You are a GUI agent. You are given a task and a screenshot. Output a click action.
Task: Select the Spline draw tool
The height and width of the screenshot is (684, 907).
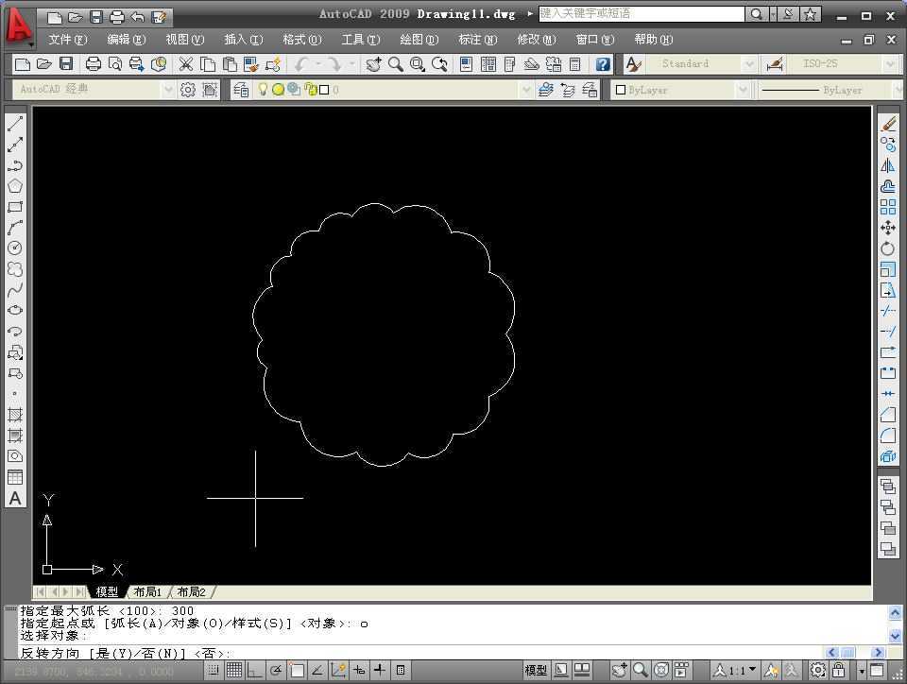click(x=15, y=290)
